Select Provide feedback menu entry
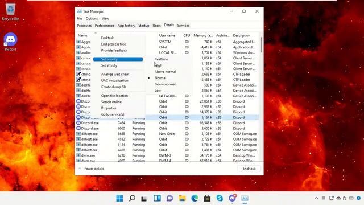The image size is (364, 205). pyautogui.click(x=114, y=50)
